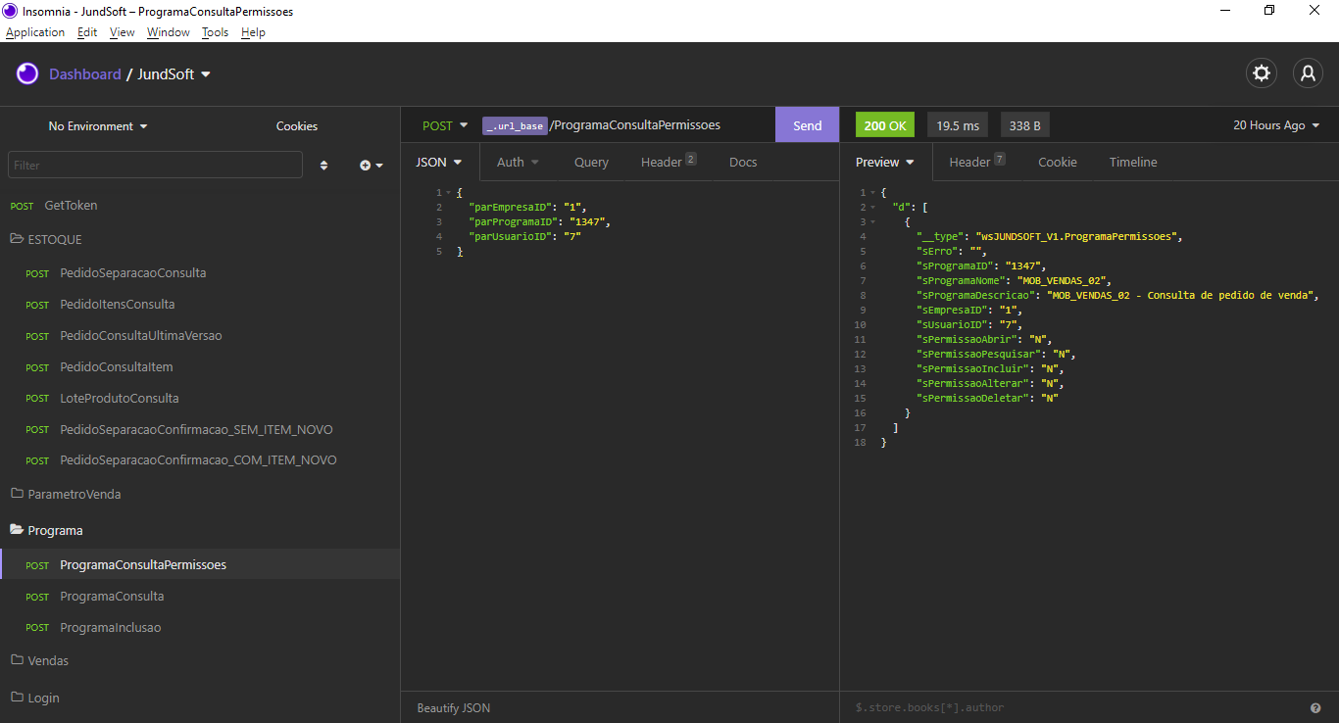The height and width of the screenshot is (723, 1339).
Task: Go to the Dashboard link
Action: point(85,74)
